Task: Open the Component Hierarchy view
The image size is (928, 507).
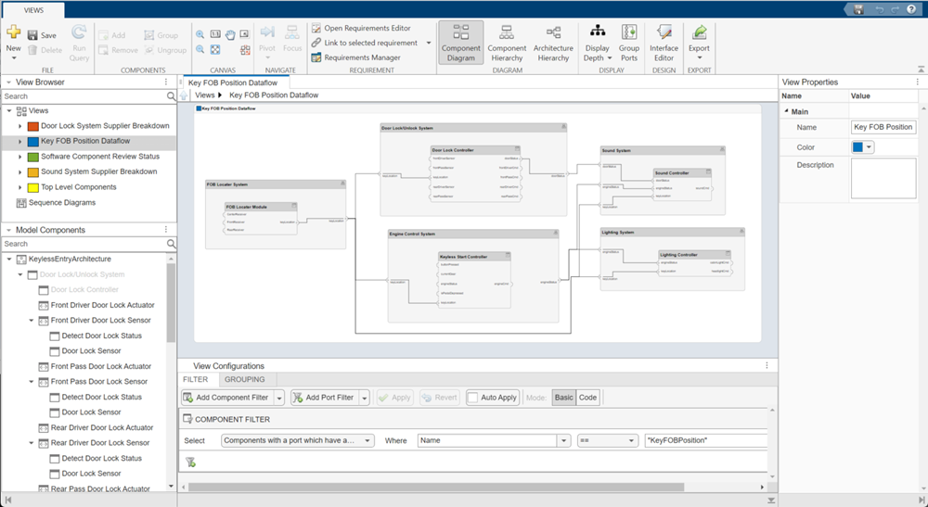Action: click(507, 42)
